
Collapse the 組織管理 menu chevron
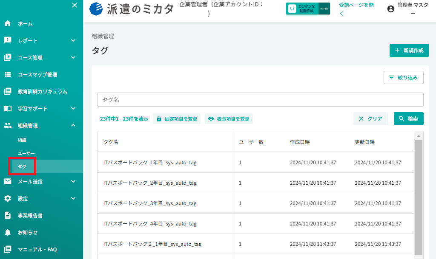pos(73,125)
